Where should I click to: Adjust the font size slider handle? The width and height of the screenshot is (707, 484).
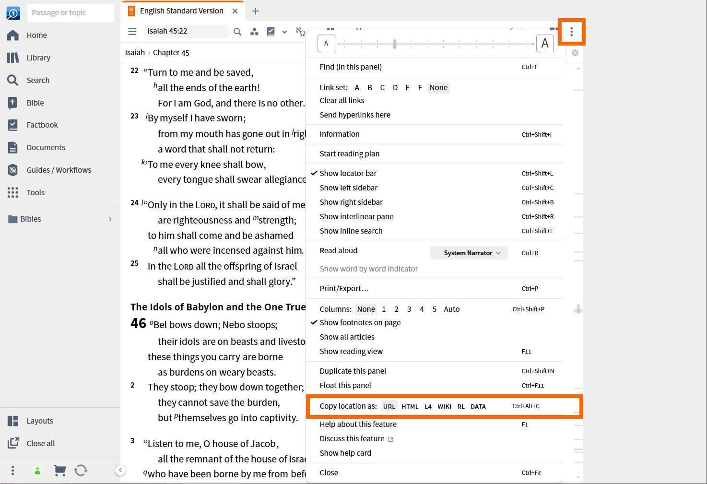click(395, 44)
